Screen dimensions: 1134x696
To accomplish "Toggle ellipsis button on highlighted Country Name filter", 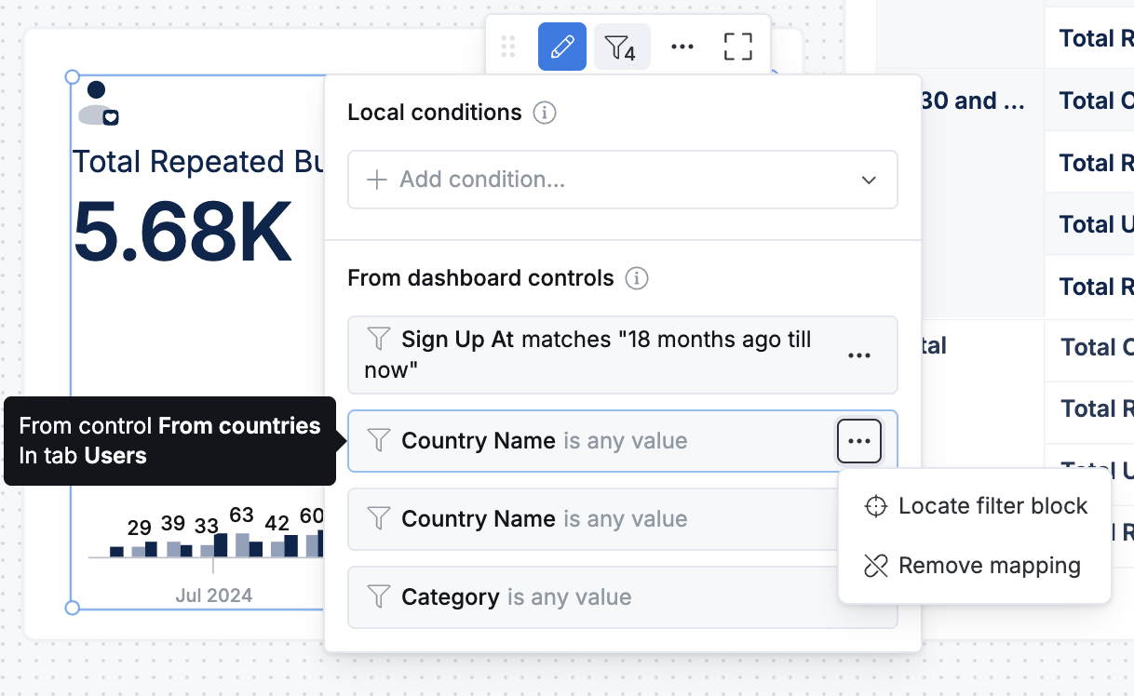I will coord(858,441).
